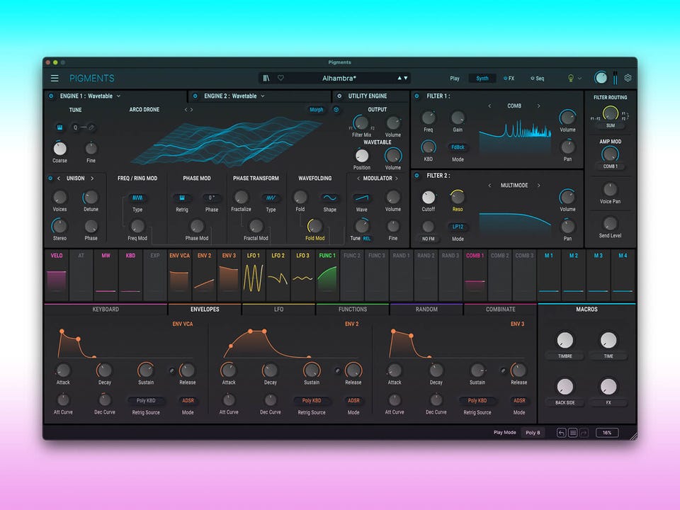This screenshot has width=680, height=510.
Task: Click the Phase Transform Type icon
Action: point(271,198)
